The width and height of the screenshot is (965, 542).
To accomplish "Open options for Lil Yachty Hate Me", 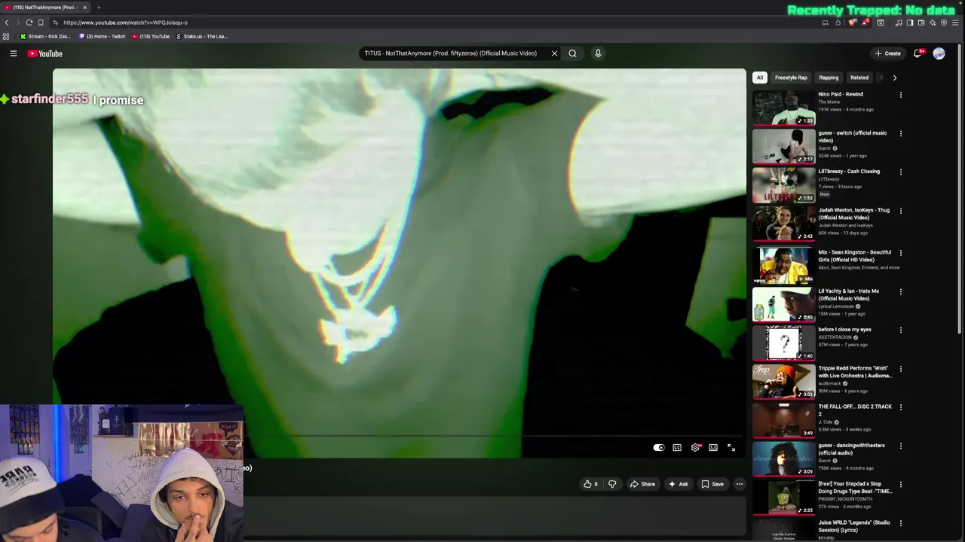I will coord(900,291).
